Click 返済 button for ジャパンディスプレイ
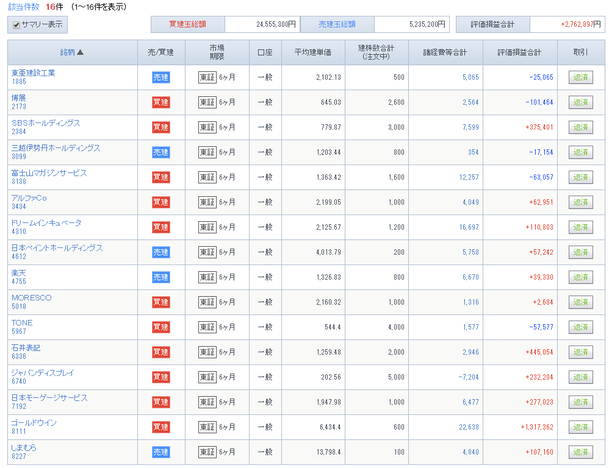 [x=581, y=377]
